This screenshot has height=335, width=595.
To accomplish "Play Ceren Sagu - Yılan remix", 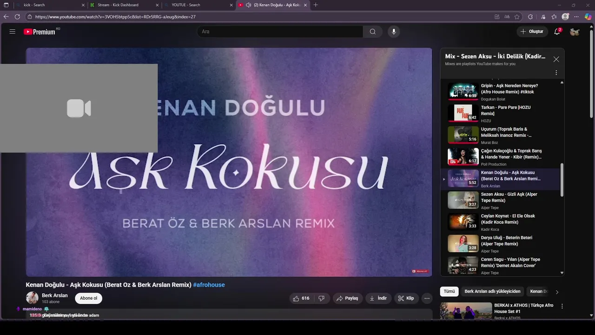I will (500, 266).
